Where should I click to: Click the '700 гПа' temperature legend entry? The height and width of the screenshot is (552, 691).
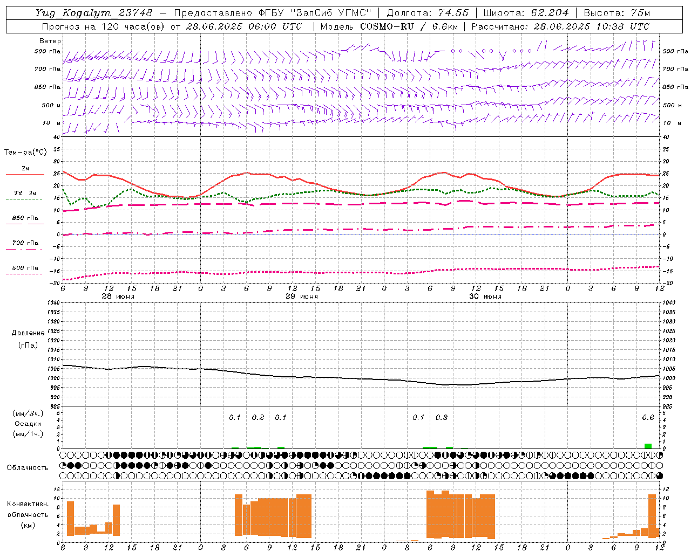(x=25, y=243)
